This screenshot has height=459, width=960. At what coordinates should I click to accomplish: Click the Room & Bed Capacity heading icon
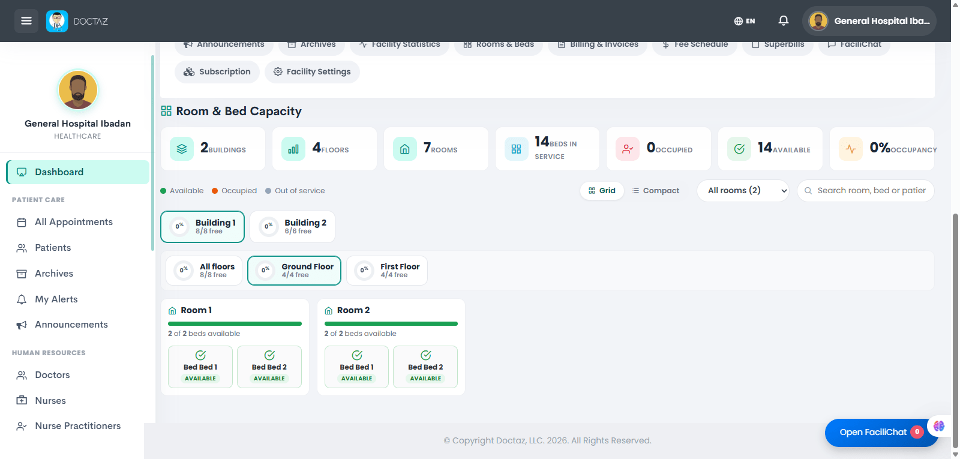pyautogui.click(x=166, y=111)
